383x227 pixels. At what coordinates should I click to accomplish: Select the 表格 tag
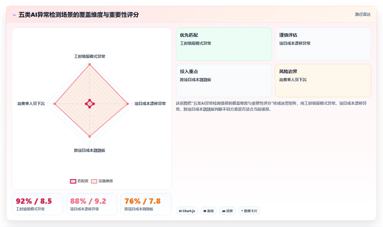[x=209, y=211]
